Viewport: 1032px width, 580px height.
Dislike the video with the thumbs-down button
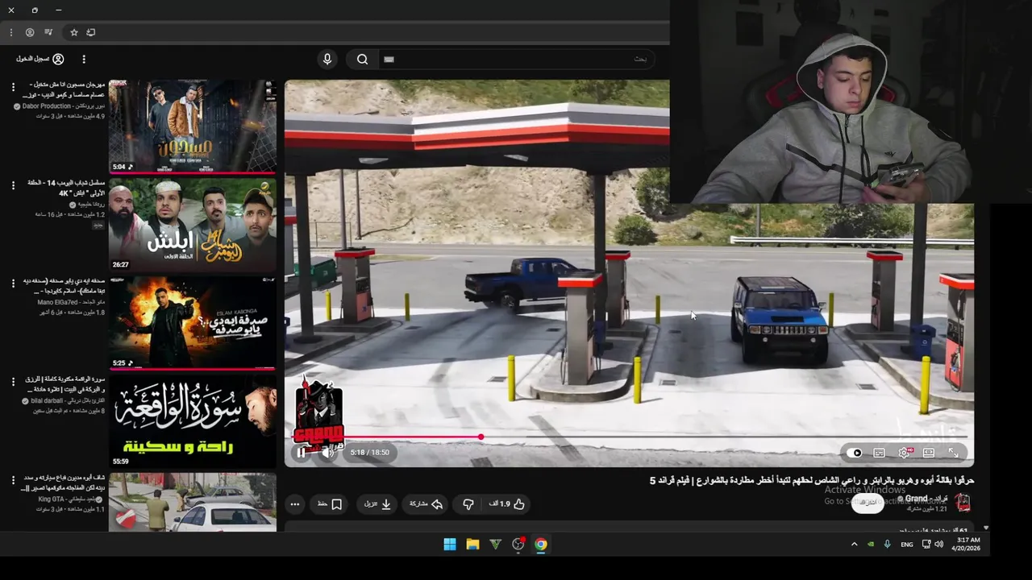[x=468, y=504]
